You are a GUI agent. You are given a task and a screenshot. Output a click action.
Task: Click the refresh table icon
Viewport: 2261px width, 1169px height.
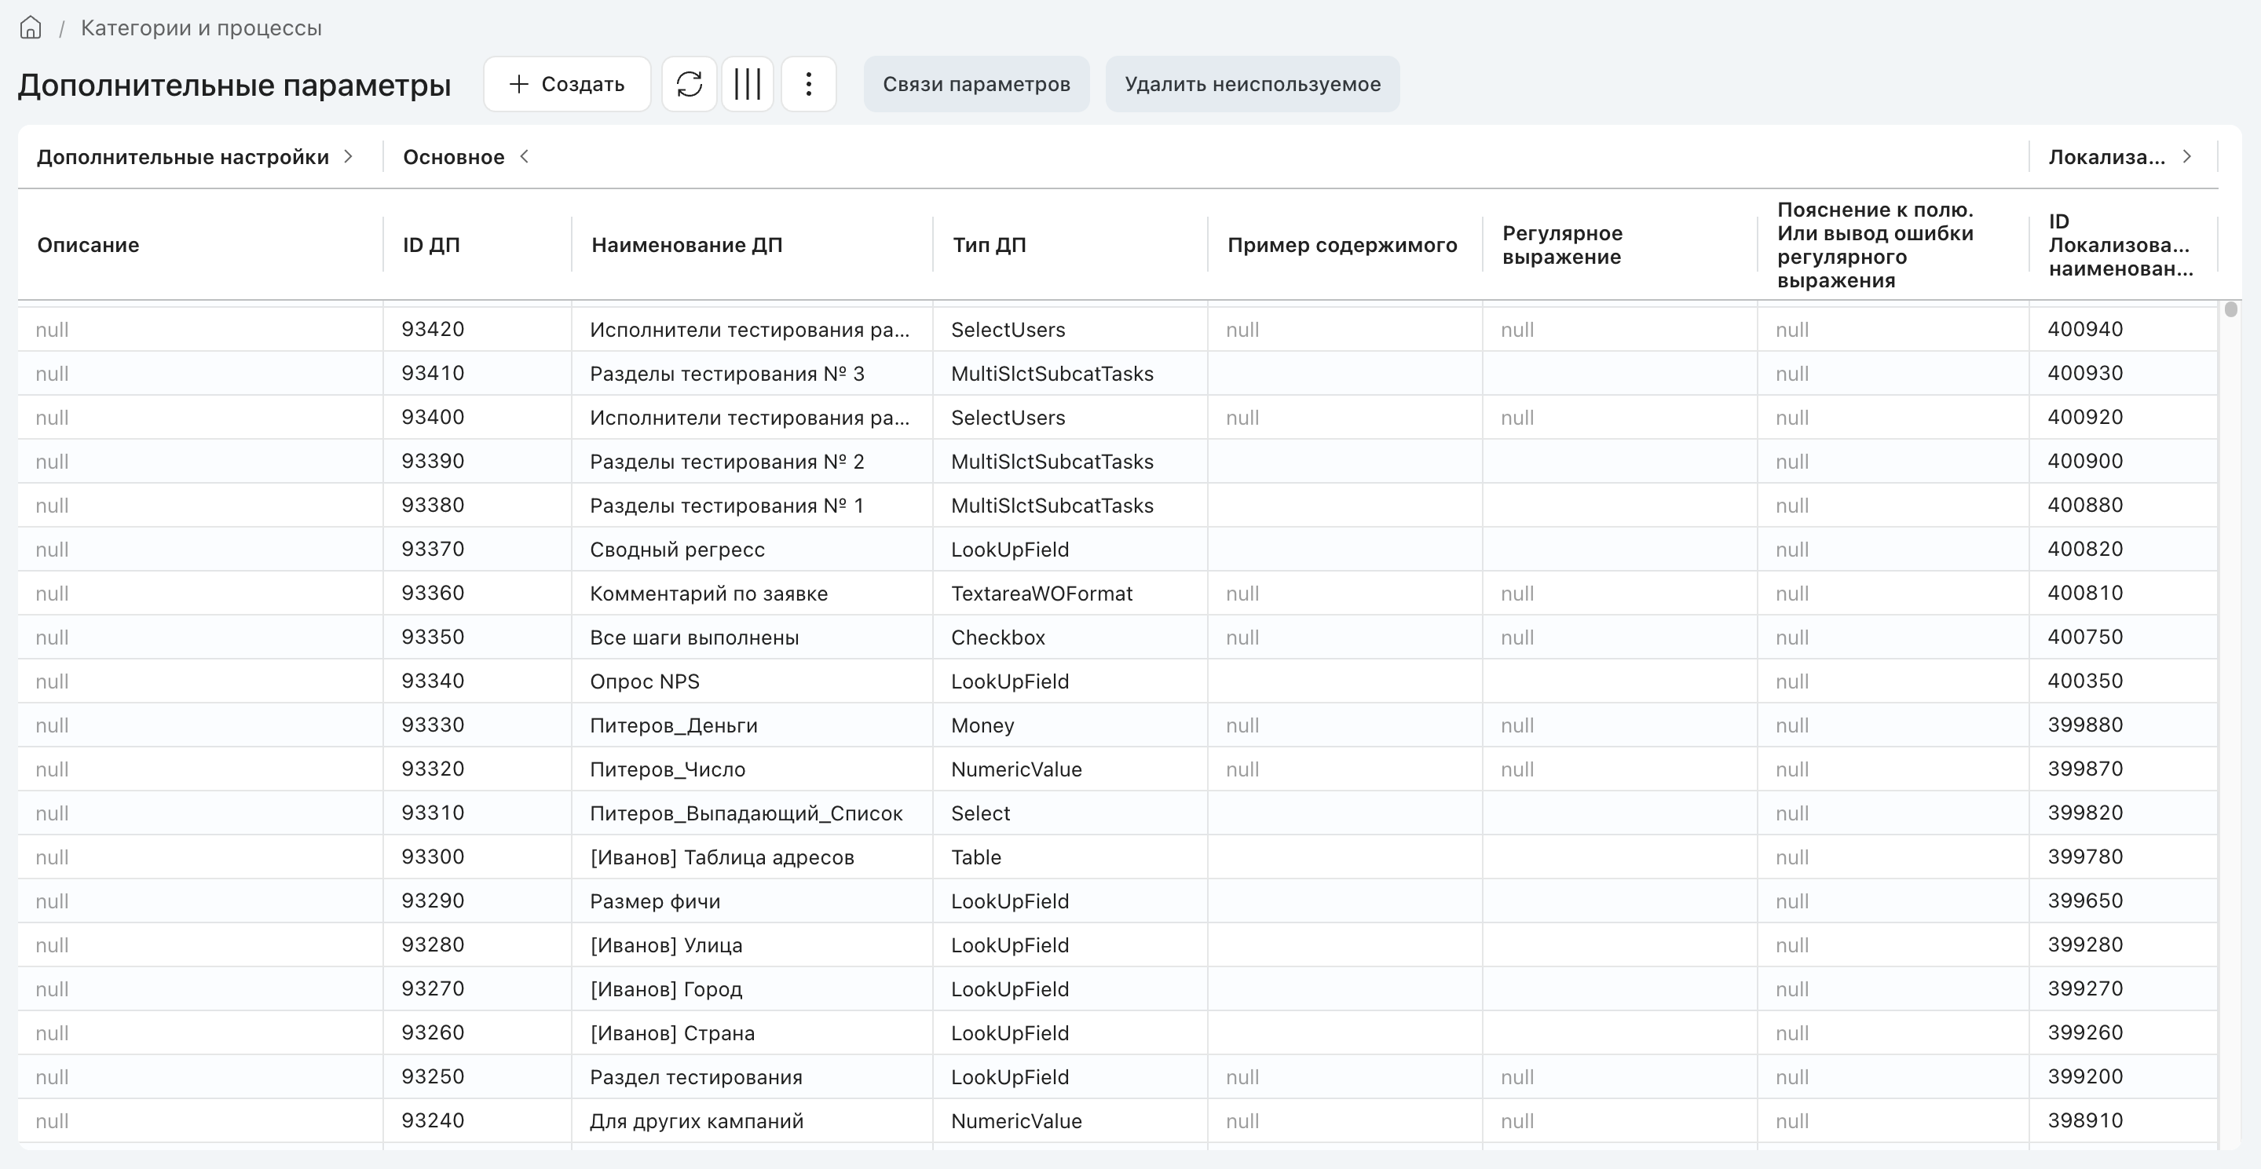coord(689,84)
